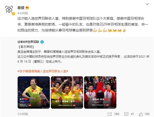Open hashtag 张宁蔡赟傅海峰入选世界羽联名人堂
The width and height of the screenshot is (154, 117).
(x=43, y=71)
